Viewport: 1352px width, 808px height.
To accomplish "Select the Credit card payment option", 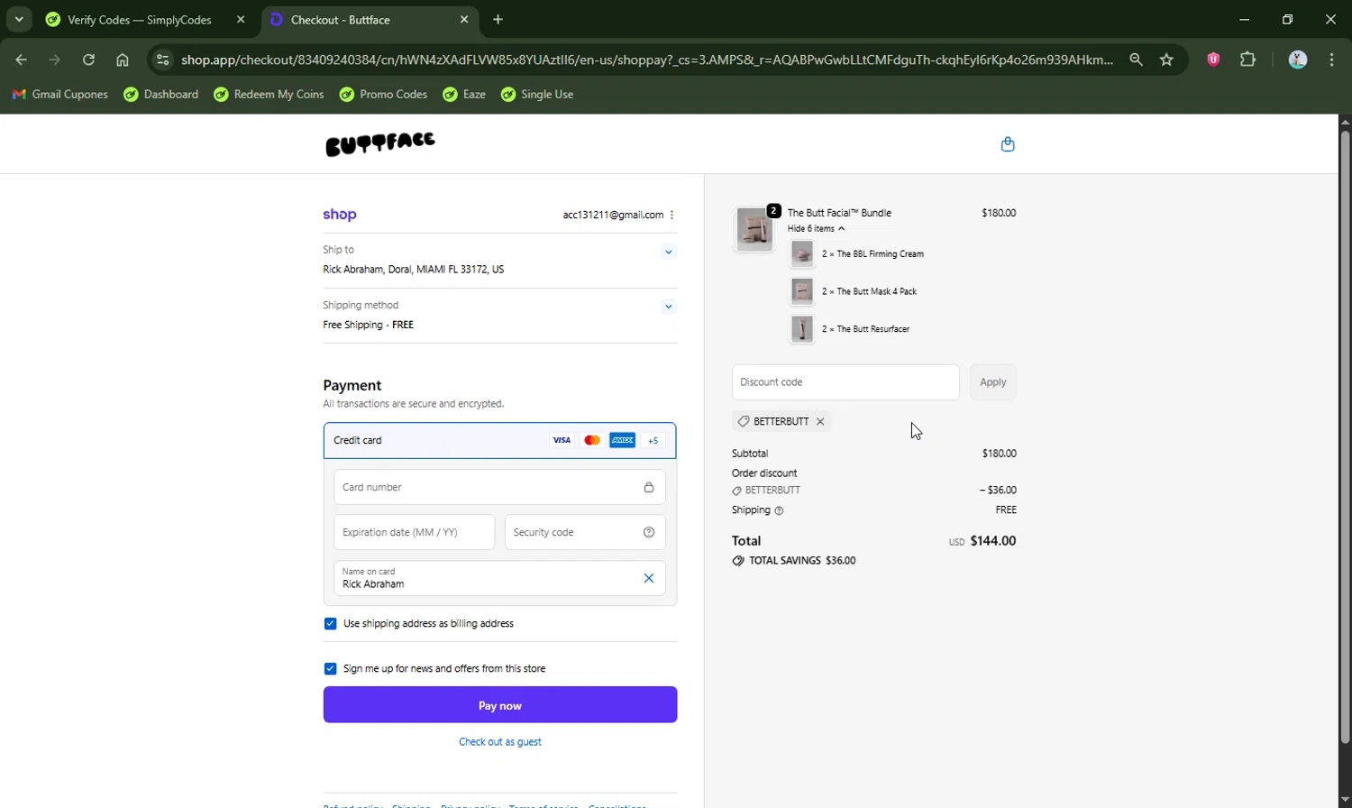I will pyautogui.click(x=500, y=440).
